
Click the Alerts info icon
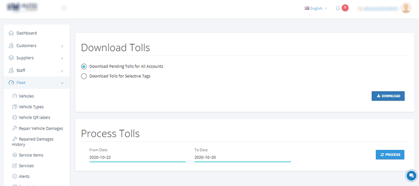(x=15, y=176)
